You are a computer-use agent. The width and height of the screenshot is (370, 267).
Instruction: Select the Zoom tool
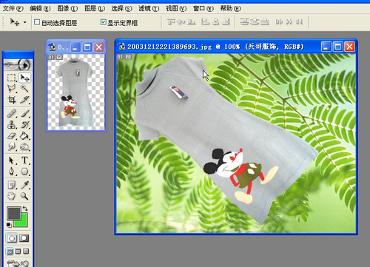24,196
